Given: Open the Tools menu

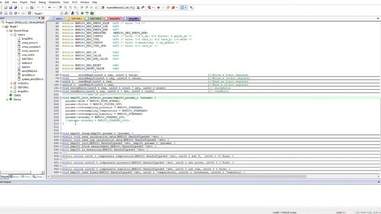Looking at the screenshot, I should coord(66,2).
